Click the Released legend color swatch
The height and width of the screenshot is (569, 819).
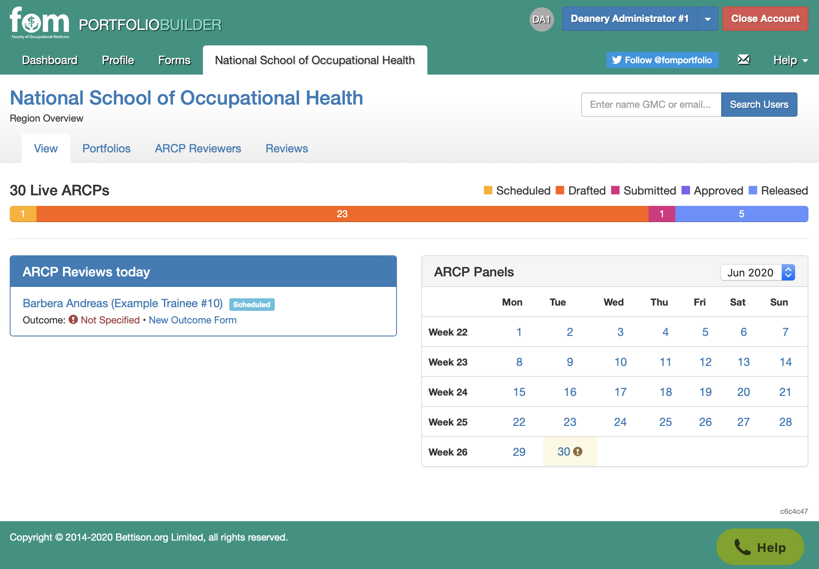click(753, 190)
